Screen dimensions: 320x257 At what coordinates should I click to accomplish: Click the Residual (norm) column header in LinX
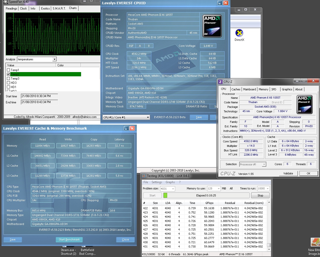point(254,203)
